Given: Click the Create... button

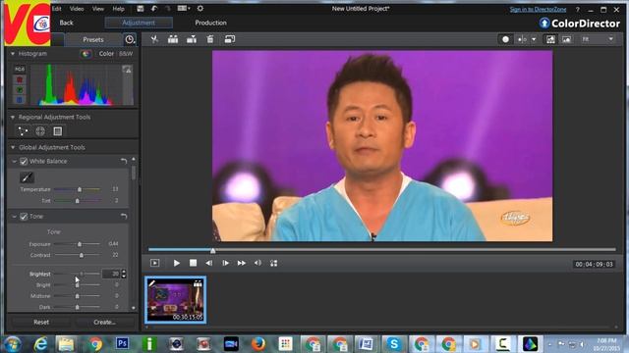Looking at the screenshot, I should pos(104,322).
